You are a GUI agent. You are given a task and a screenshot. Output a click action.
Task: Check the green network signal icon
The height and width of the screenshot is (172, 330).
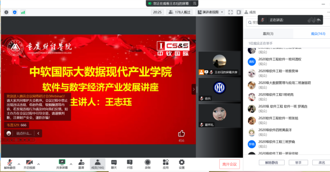23,12
